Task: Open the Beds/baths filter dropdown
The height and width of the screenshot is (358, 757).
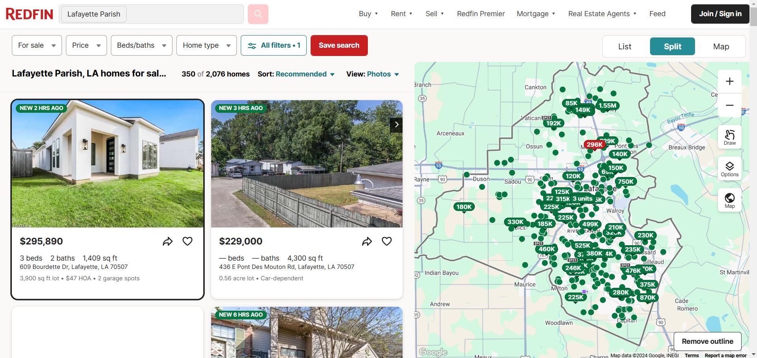Action: (142, 45)
